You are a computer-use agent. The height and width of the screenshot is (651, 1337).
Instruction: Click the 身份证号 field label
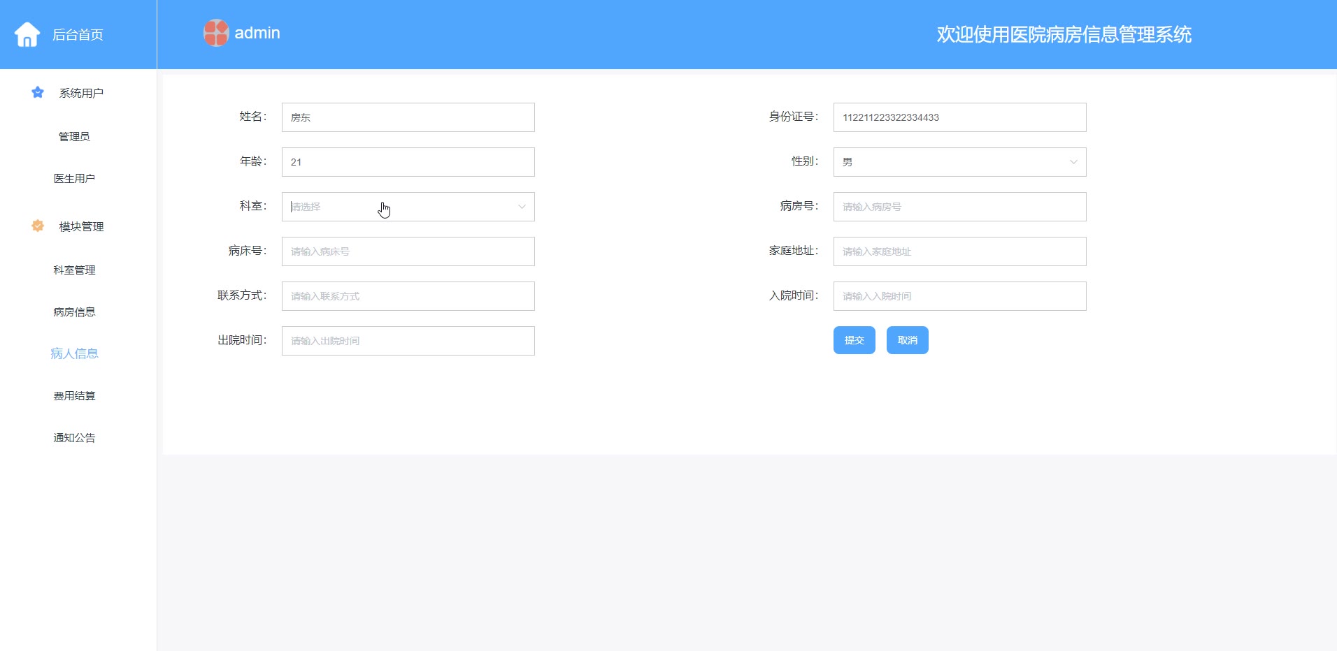793,117
